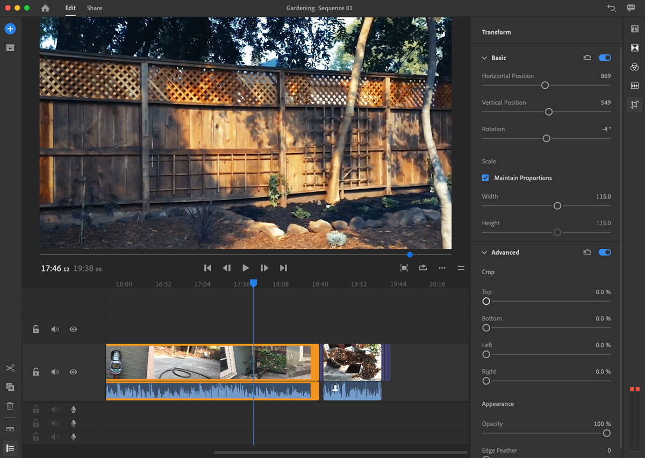Open the Titles panel
The image size is (645, 458).
coord(634,29)
